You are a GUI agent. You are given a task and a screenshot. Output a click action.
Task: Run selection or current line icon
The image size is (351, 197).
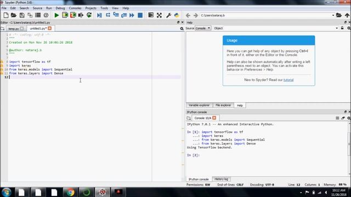click(81, 15)
